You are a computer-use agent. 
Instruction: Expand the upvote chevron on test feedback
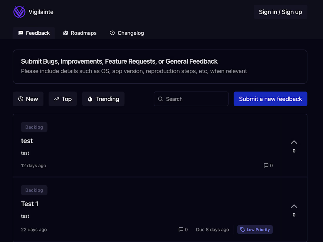[x=294, y=142]
